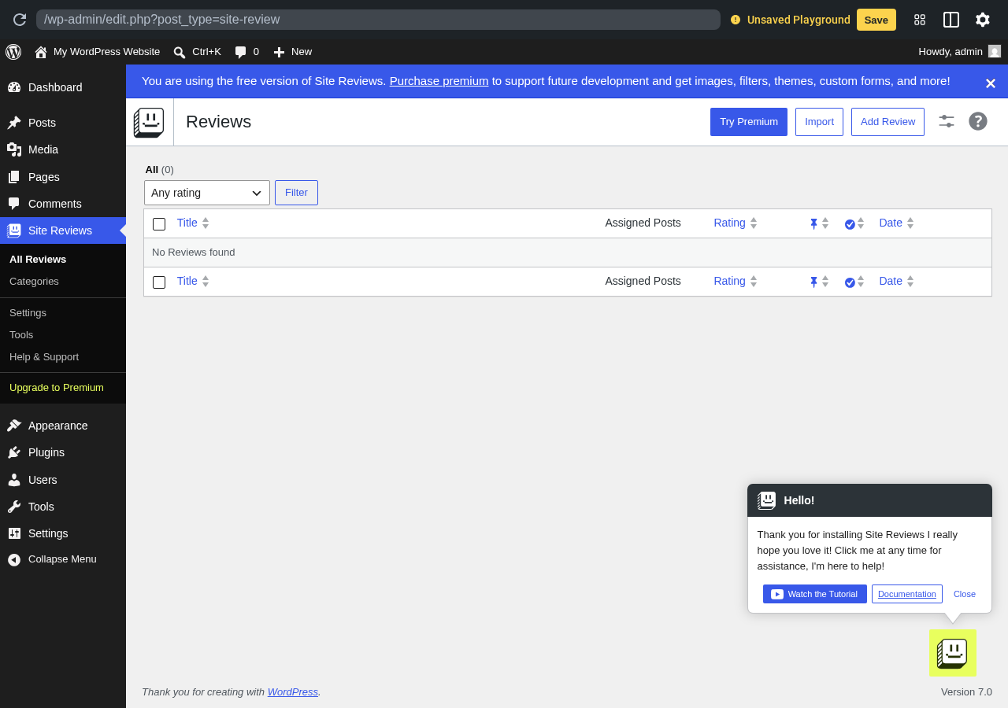This screenshot has width=1008, height=708.
Task: Open Plugins menu in sidebar
Action: click(63, 452)
